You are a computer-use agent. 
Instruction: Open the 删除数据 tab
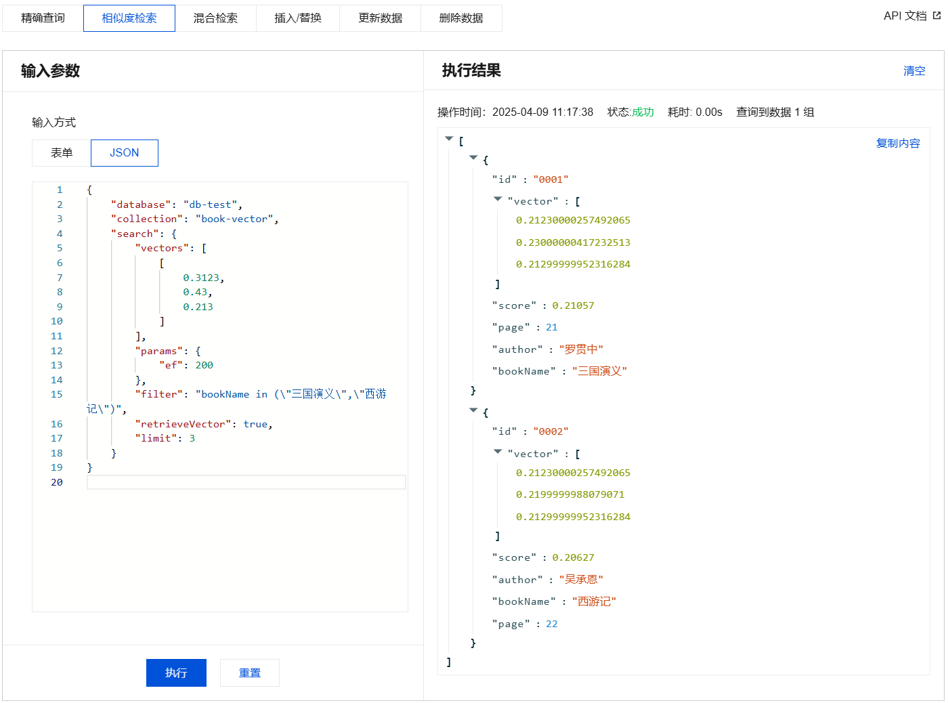click(x=461, y=18)
